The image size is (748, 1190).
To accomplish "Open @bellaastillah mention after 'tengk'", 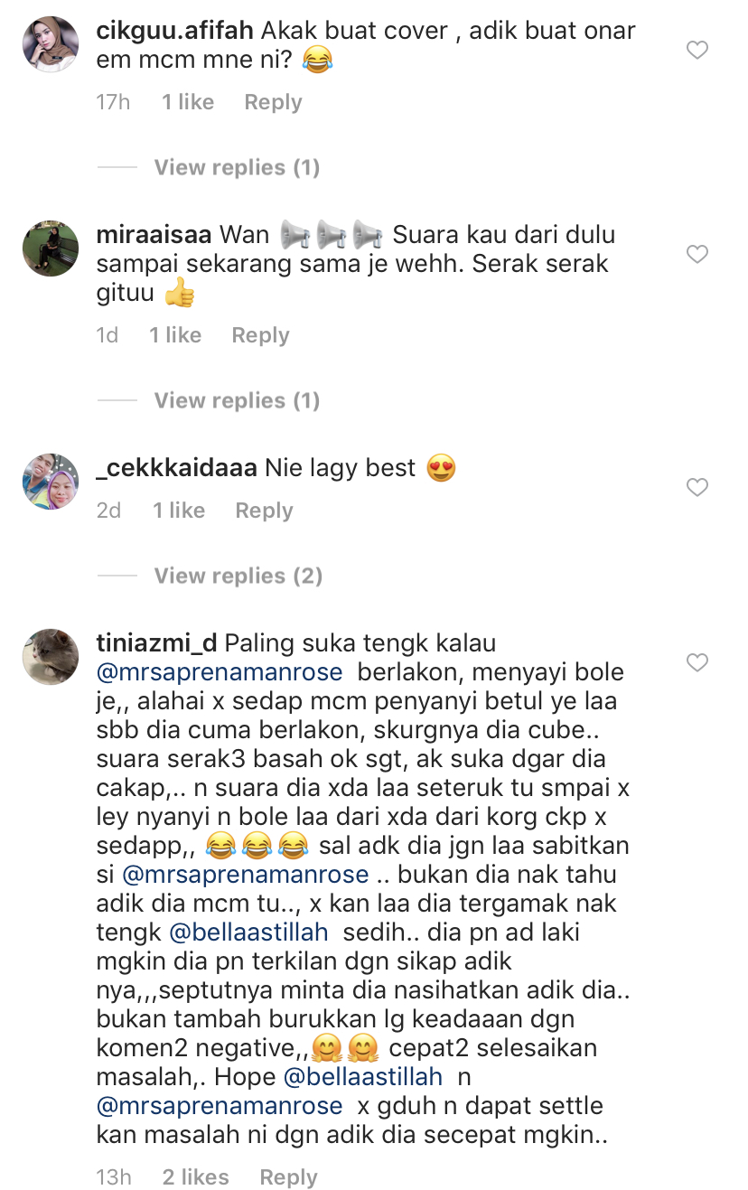I will point(248,932).
